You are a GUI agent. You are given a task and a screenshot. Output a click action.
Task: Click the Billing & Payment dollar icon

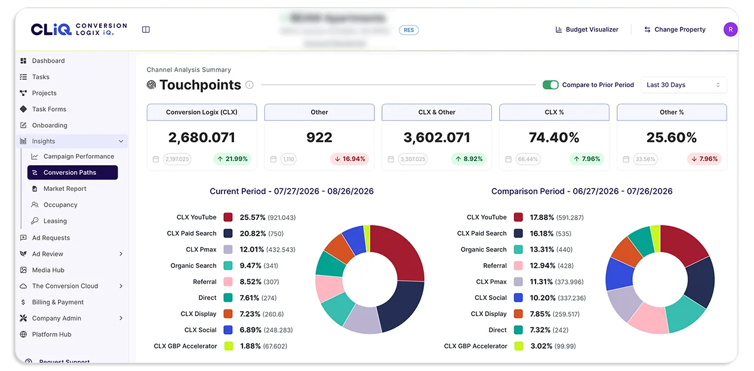[x=23, y=302]
